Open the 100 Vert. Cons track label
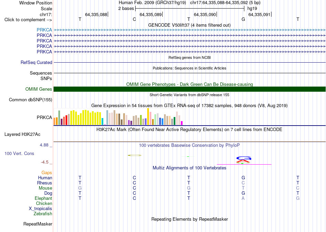This screenshot has height=232, width=326. [19, 153]
